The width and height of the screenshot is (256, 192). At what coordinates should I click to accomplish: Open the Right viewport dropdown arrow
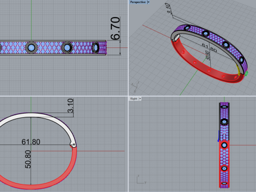pos(140,99)
